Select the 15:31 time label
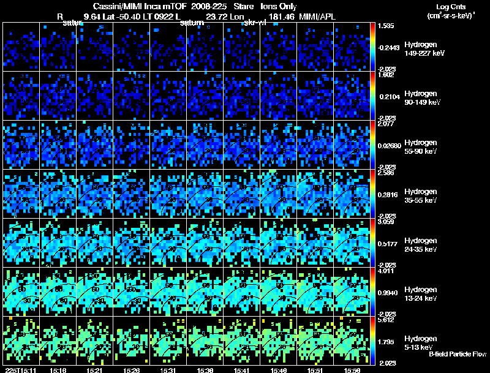Image resolution: width=490 pixels, height=373 pixels. point(168,370)
